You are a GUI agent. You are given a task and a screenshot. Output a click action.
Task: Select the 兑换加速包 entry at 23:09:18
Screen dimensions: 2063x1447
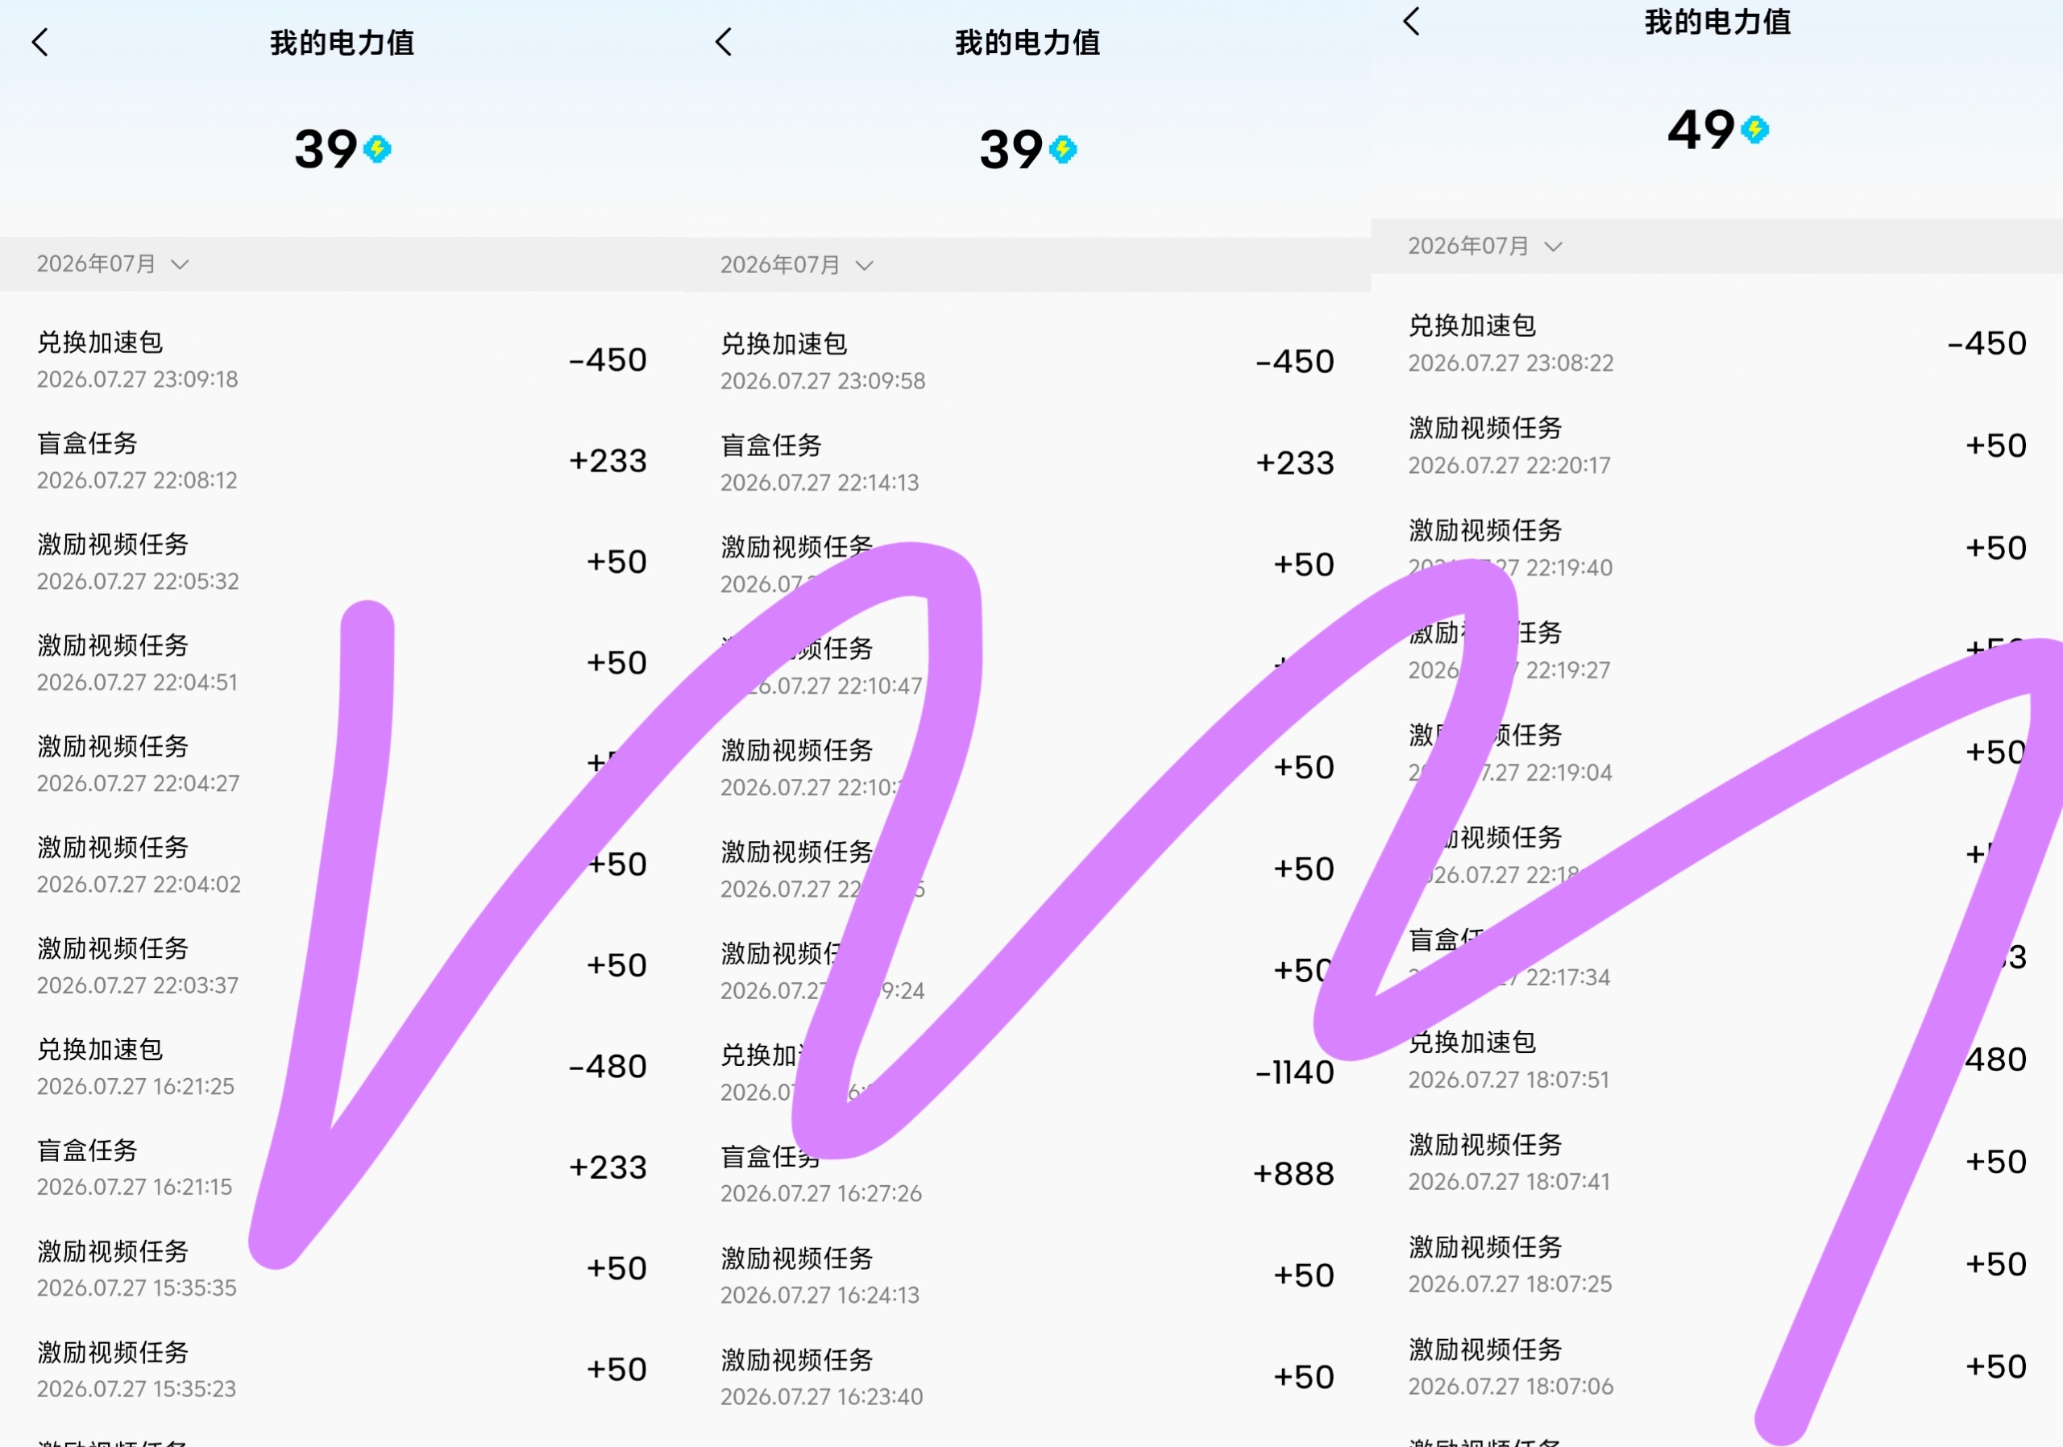[342, 360]
